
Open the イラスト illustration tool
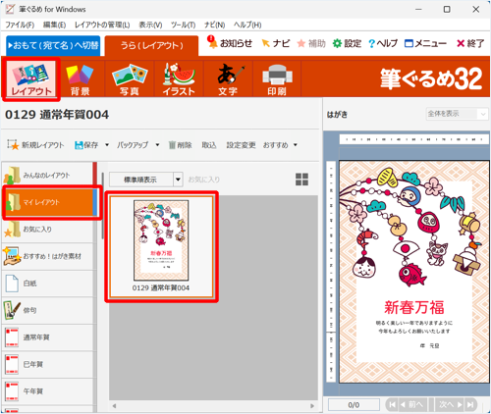pyautogui.click(x=179, y=79)
